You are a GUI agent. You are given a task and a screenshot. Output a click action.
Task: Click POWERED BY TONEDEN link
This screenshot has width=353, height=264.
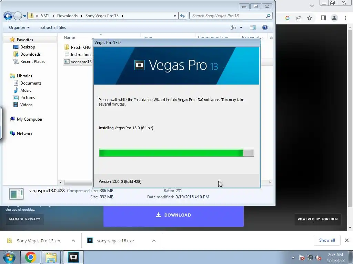coord(317,219)
